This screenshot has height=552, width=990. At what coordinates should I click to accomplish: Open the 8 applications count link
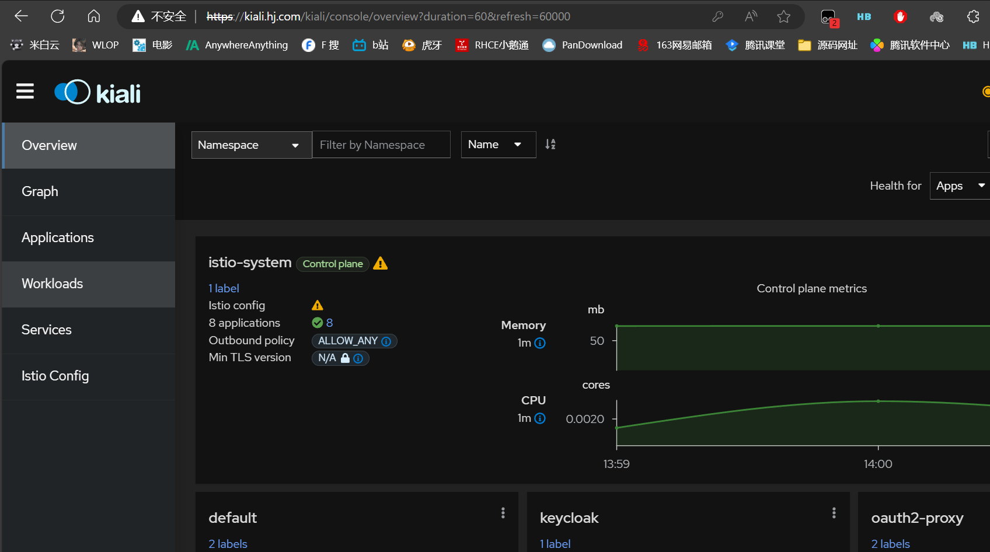(x=329, y=323)
